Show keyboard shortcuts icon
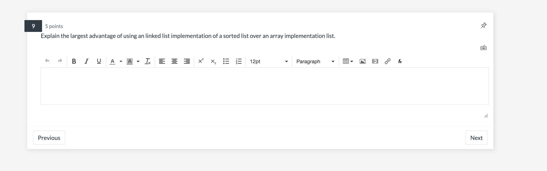This screenshot has height=171, width=547. [x=484, y=48]
